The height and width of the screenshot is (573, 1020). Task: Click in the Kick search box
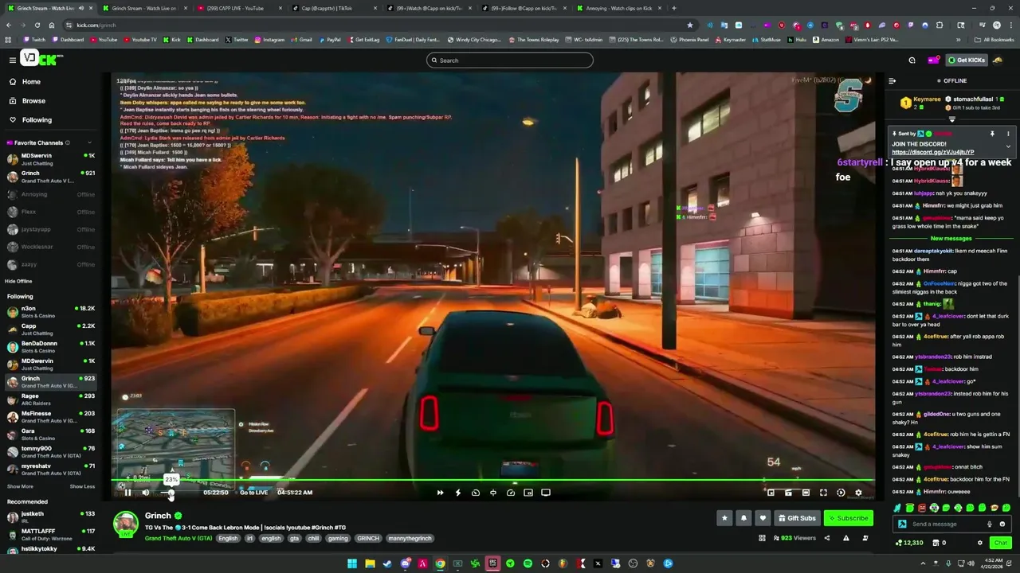[510, 60]
